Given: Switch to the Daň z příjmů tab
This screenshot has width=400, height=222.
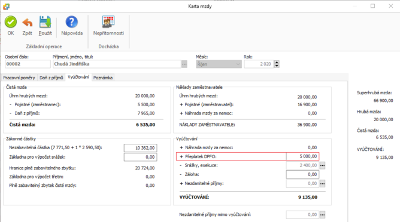Looking at the screenshot, I should pyautogui.click(x=51, y=78).
